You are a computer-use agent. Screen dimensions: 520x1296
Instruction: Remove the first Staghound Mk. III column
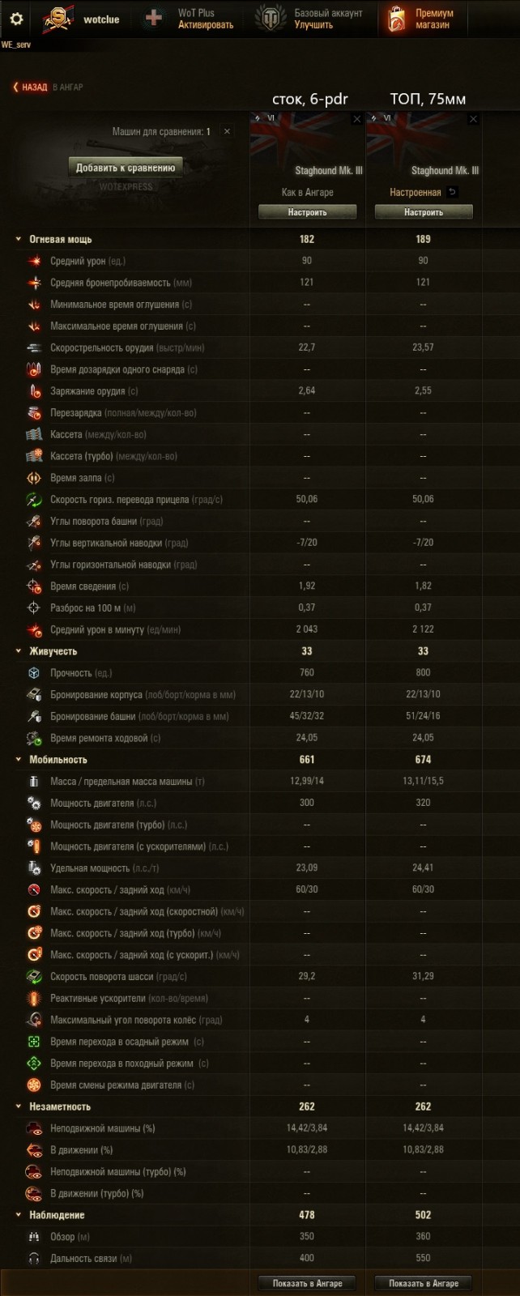[357, 119]
